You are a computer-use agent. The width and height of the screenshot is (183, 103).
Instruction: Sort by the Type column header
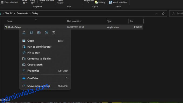click(x=110, y=21)
